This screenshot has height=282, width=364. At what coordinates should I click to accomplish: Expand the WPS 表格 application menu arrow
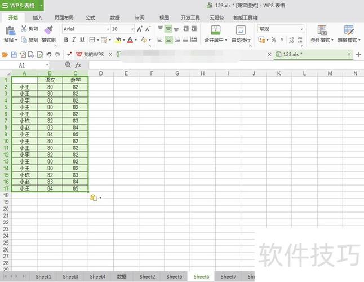[x=41, y=5]
